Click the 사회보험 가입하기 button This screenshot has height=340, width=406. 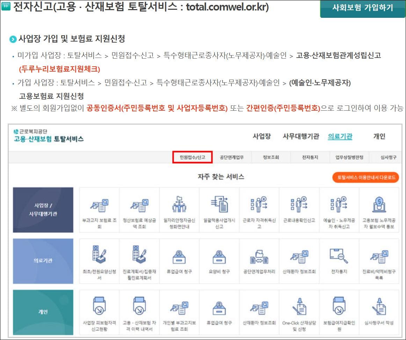click(362, 8)
